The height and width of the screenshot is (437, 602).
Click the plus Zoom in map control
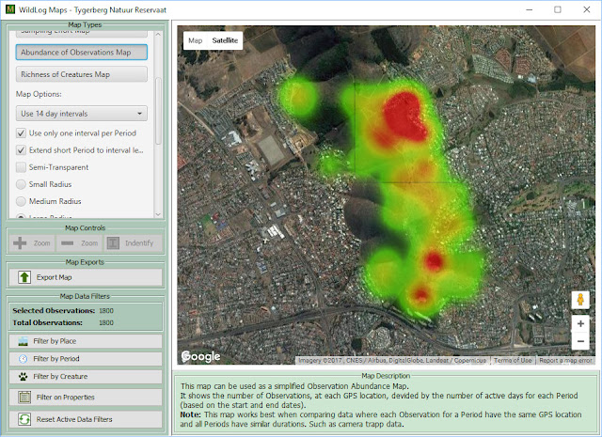(32, 243)
